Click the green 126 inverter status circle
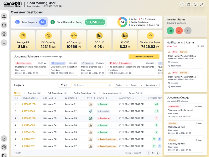 point(170,31)
